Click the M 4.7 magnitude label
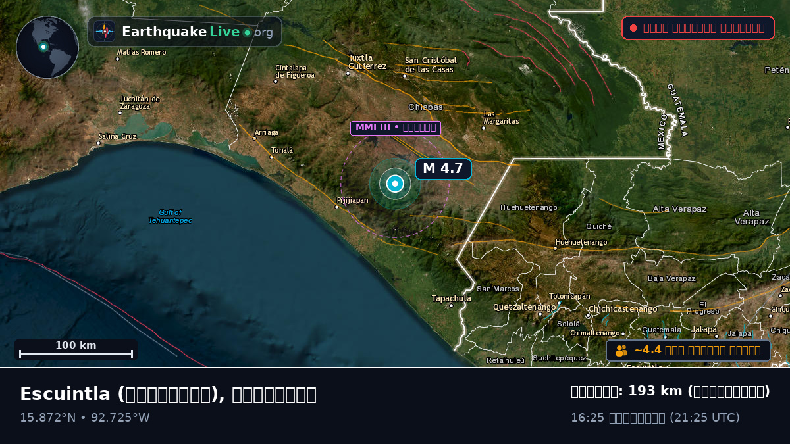790x444 pixels. click(443, 168)
